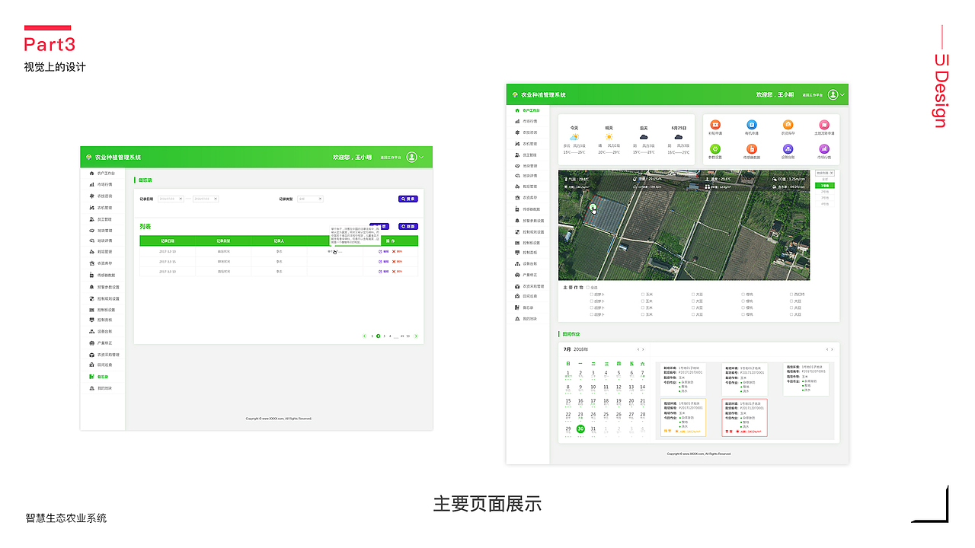Click system logo icon in dashboard header
Screen dimensions: 975x548
coord(514,95)
